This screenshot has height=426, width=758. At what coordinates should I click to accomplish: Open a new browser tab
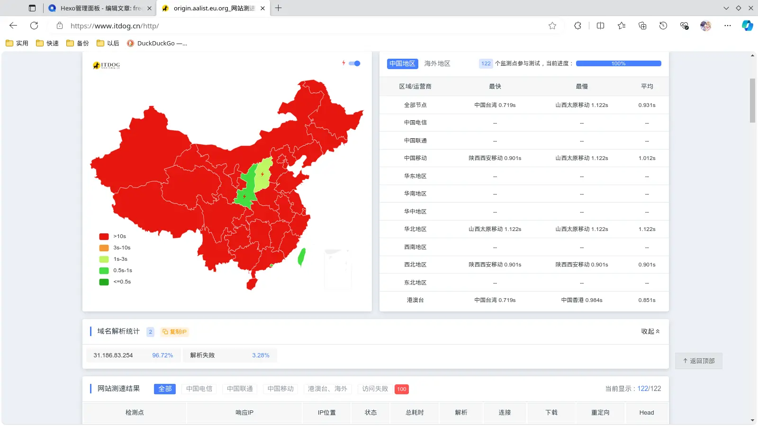point(278,8)
